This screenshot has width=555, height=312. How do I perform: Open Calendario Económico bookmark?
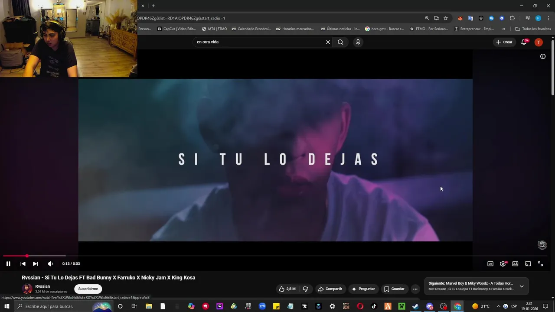(x=251, y=29)
